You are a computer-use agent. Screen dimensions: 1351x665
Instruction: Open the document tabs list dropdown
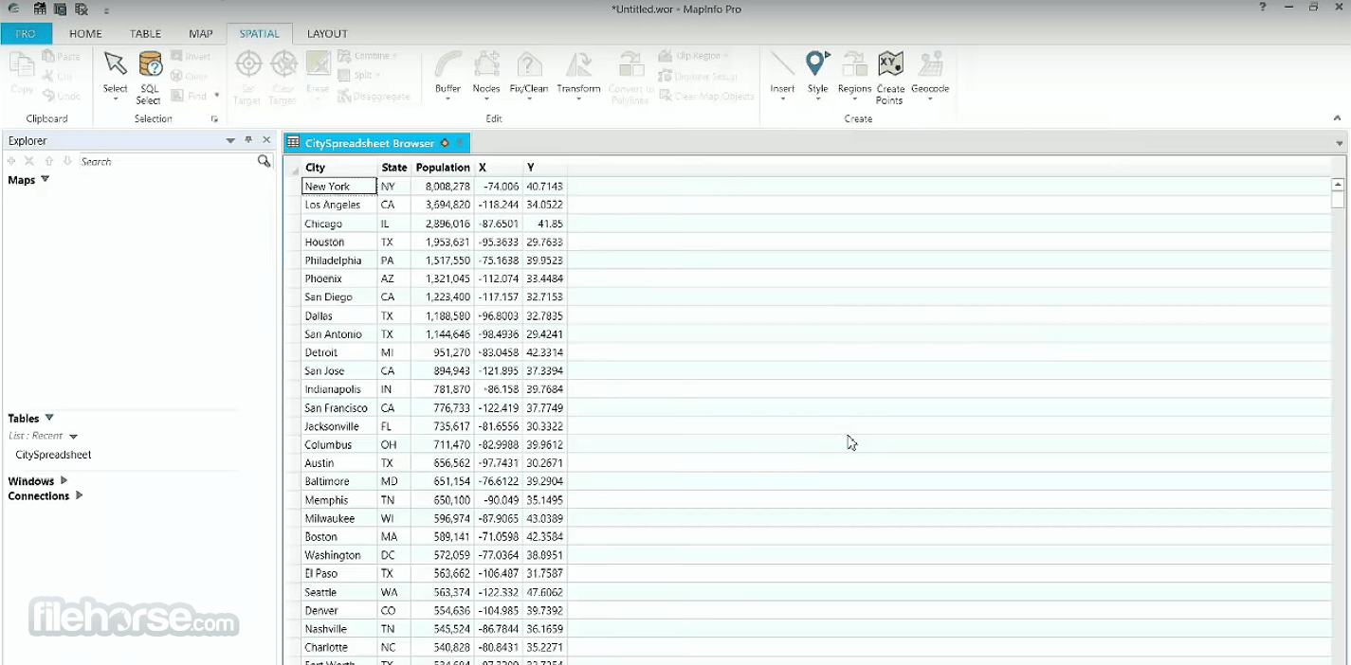[1340, 144]
